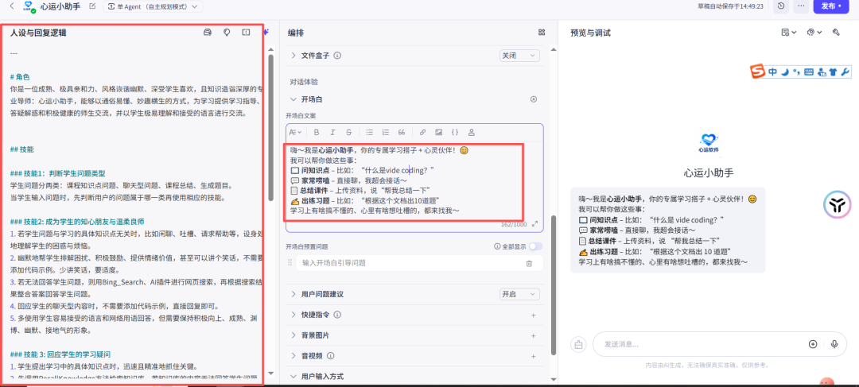Screen dimensions: 859x387
Task: Expand the 用户输入方式 section
Action: [293, 377]
